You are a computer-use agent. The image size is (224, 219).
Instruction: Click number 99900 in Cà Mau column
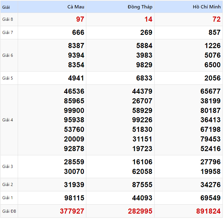tap(74, 110)
